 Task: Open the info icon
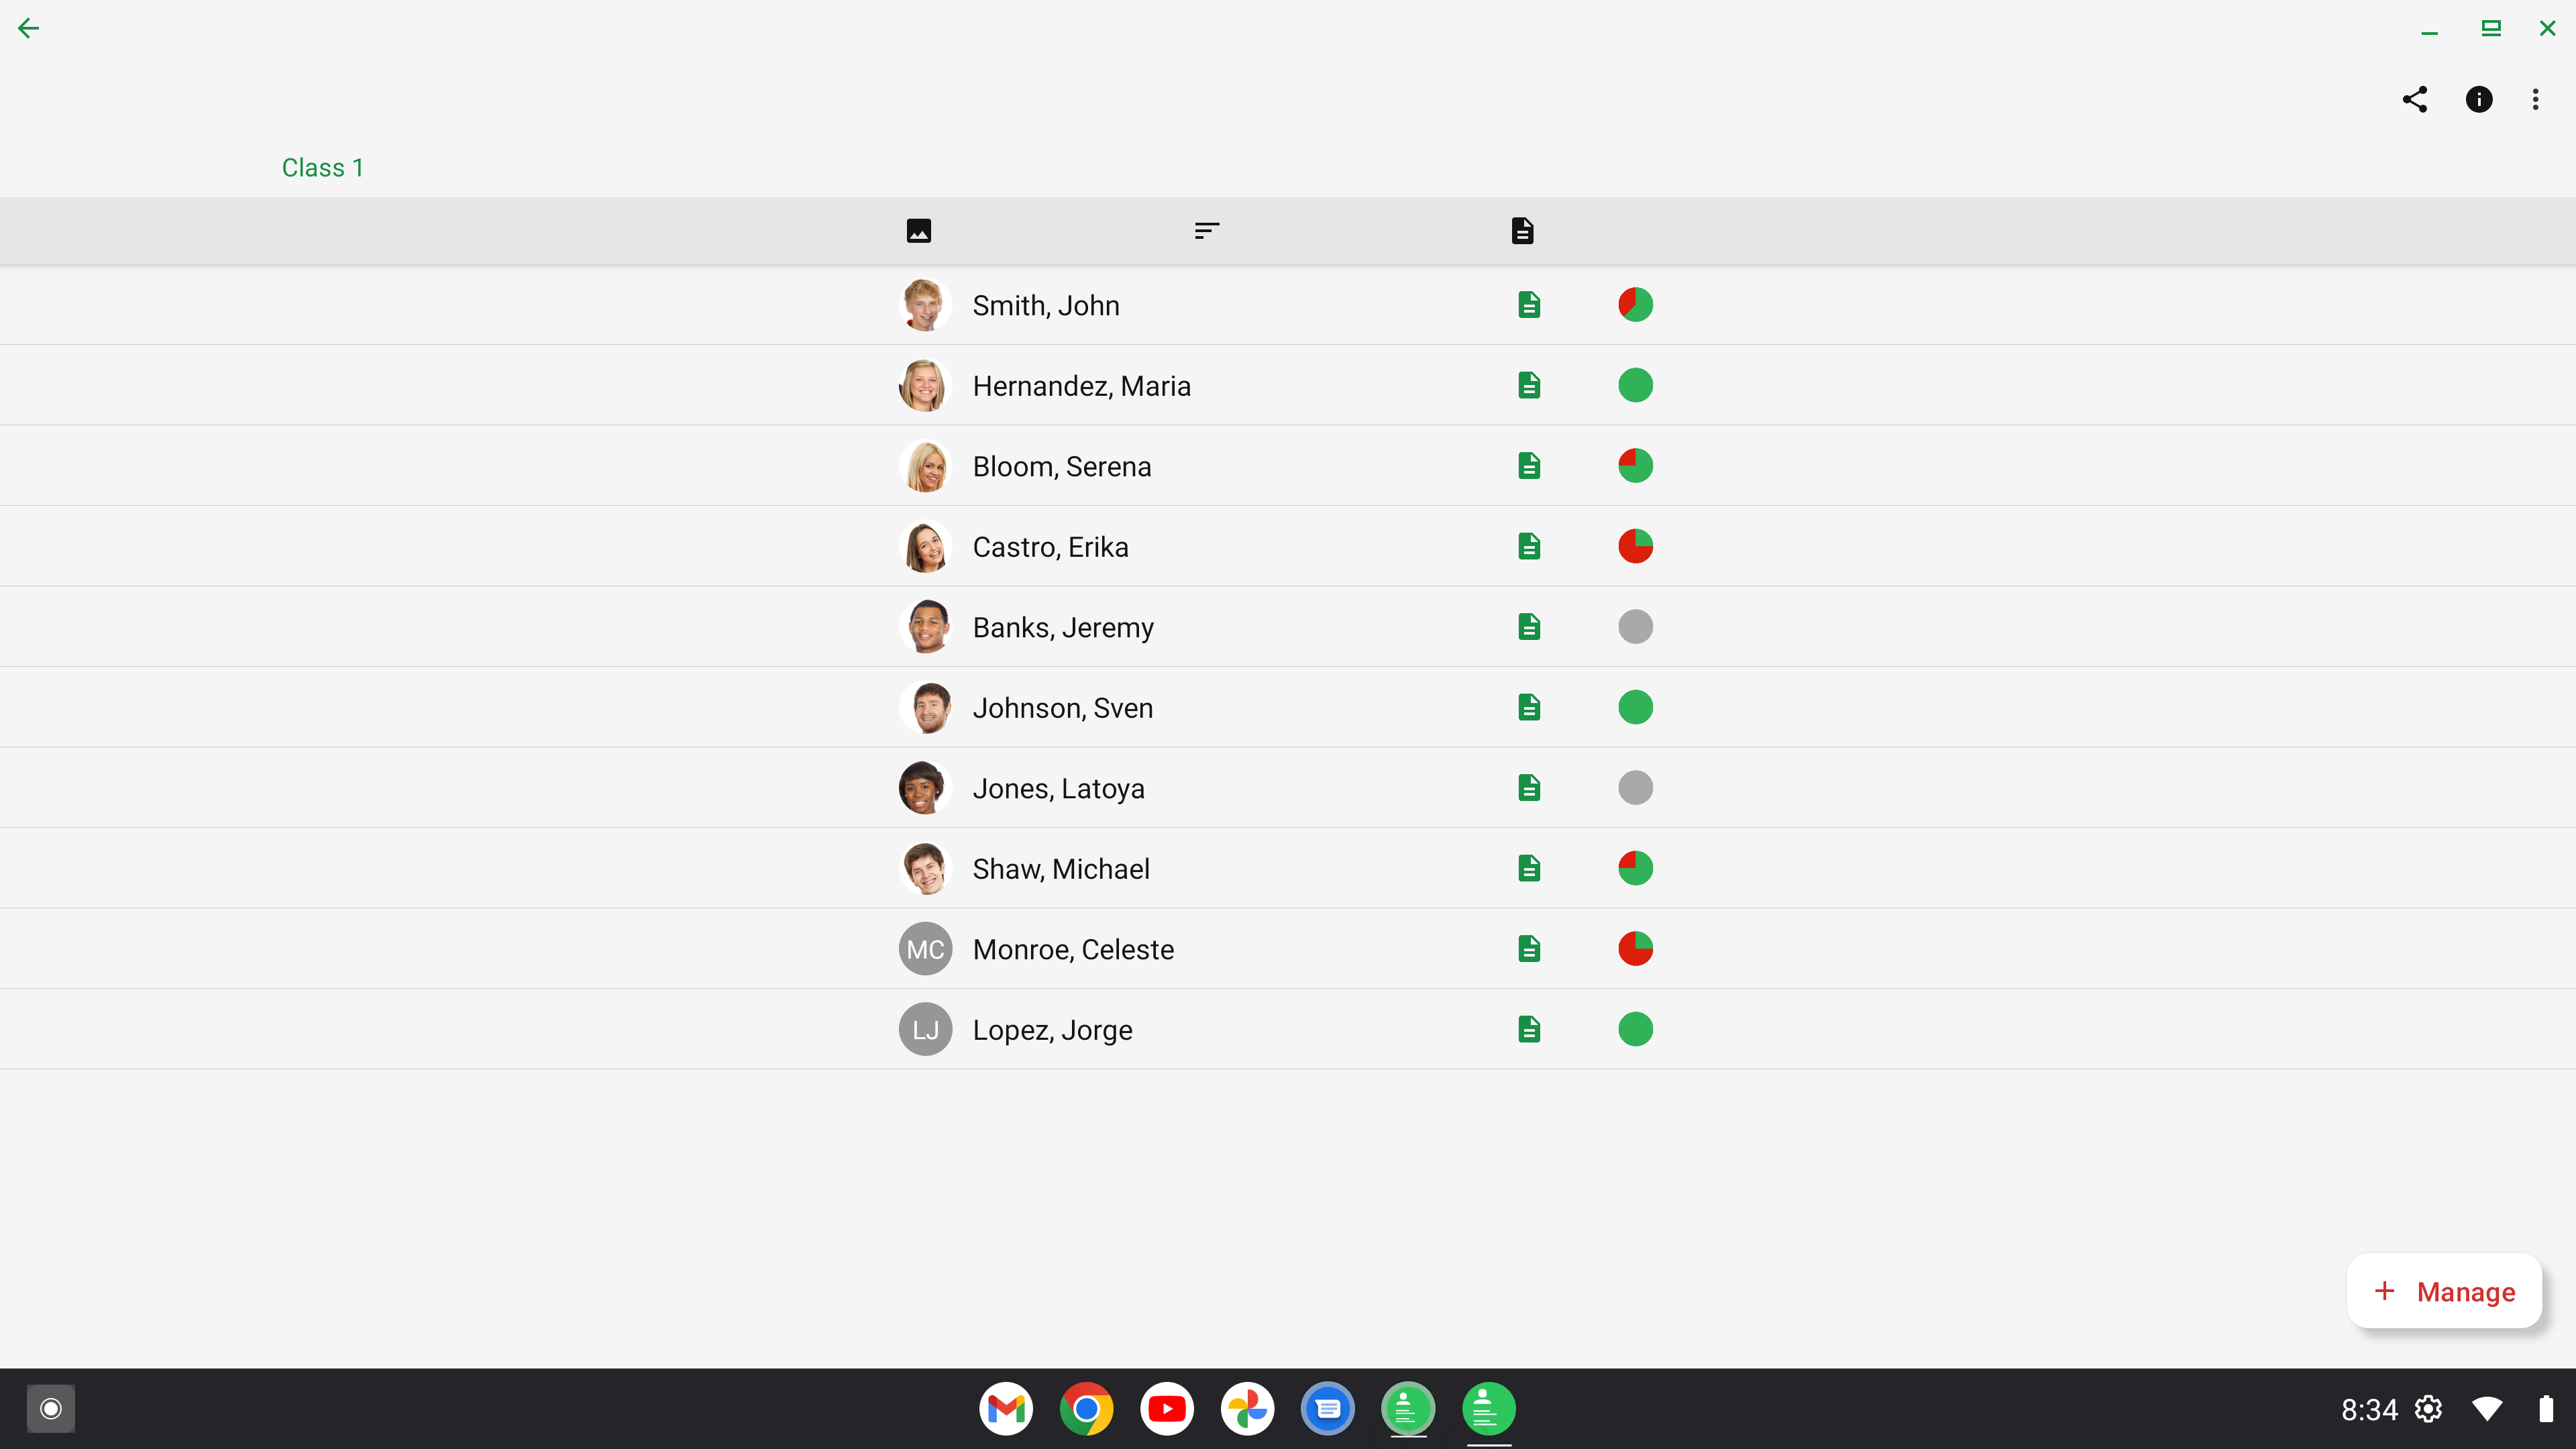(2479, 99)
